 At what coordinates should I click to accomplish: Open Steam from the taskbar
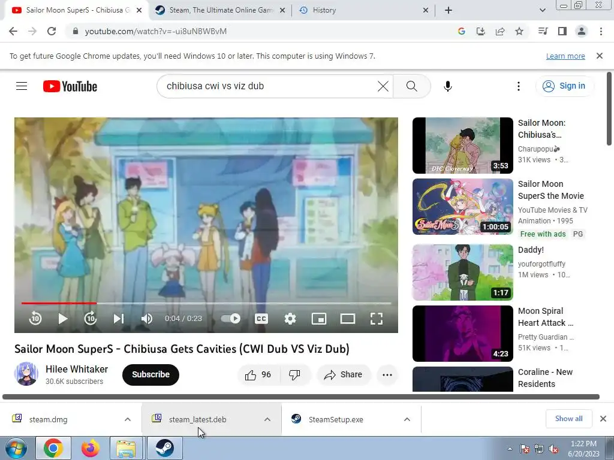point(164,448)
